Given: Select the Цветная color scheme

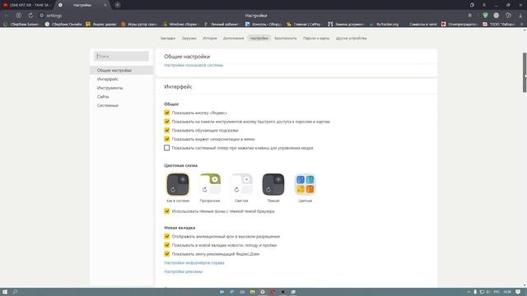Looking at the screenshot, I should tap(305, 184).
